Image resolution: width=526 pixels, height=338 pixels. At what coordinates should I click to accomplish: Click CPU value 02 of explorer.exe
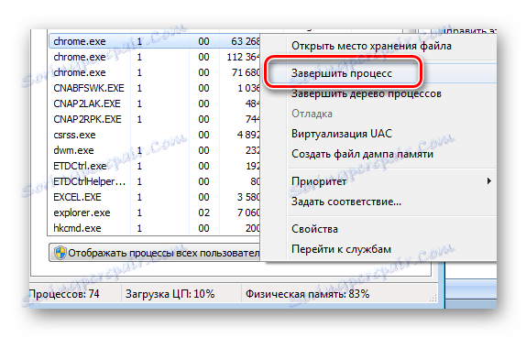coord(203,213)
